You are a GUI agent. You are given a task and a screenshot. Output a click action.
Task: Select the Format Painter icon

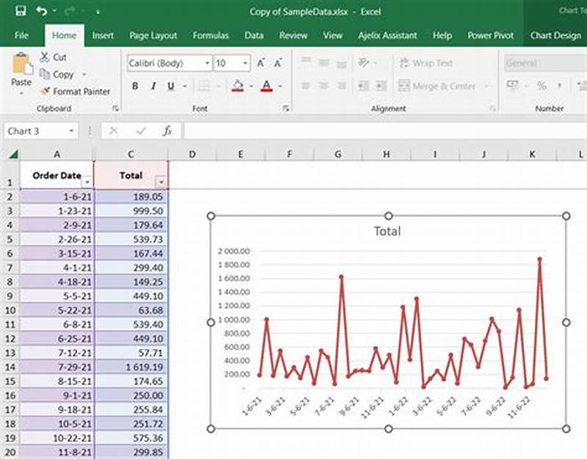tap(44, 92)
